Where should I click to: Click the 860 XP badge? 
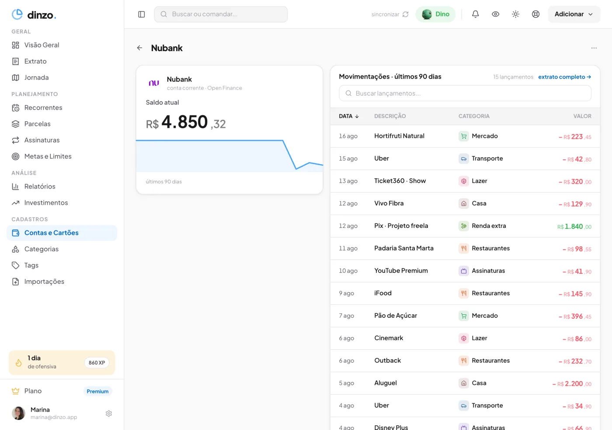point(97,363)
